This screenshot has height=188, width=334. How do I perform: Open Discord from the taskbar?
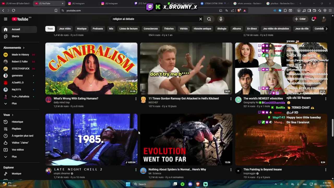[190, 184]
